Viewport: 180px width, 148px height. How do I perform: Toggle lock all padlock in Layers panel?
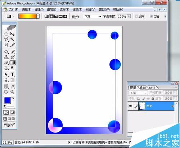[x=153, y=99]
